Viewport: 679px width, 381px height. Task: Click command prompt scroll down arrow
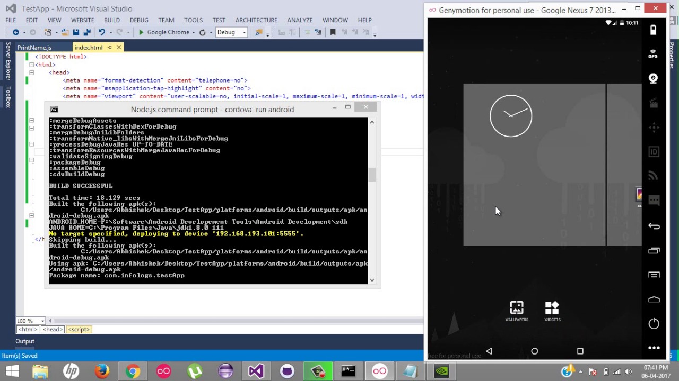[x=372, y=280]
